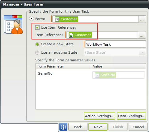Viewport: 149px width, 132px height.
Task: Click the Cancel button
Action: coord(138,127)
